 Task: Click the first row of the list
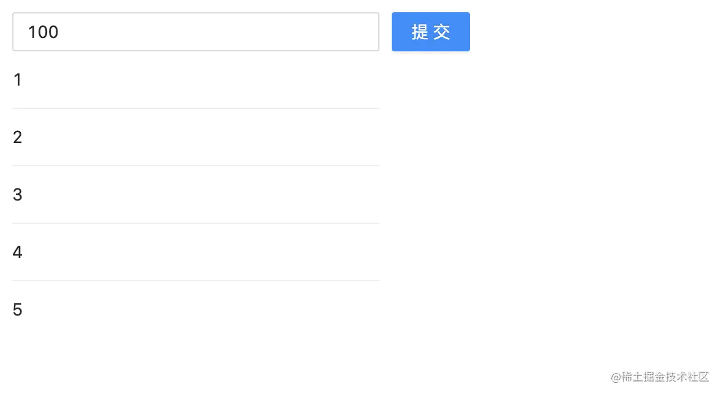(x=196, y=80)
